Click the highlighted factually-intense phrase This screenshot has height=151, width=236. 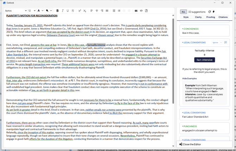96,45
